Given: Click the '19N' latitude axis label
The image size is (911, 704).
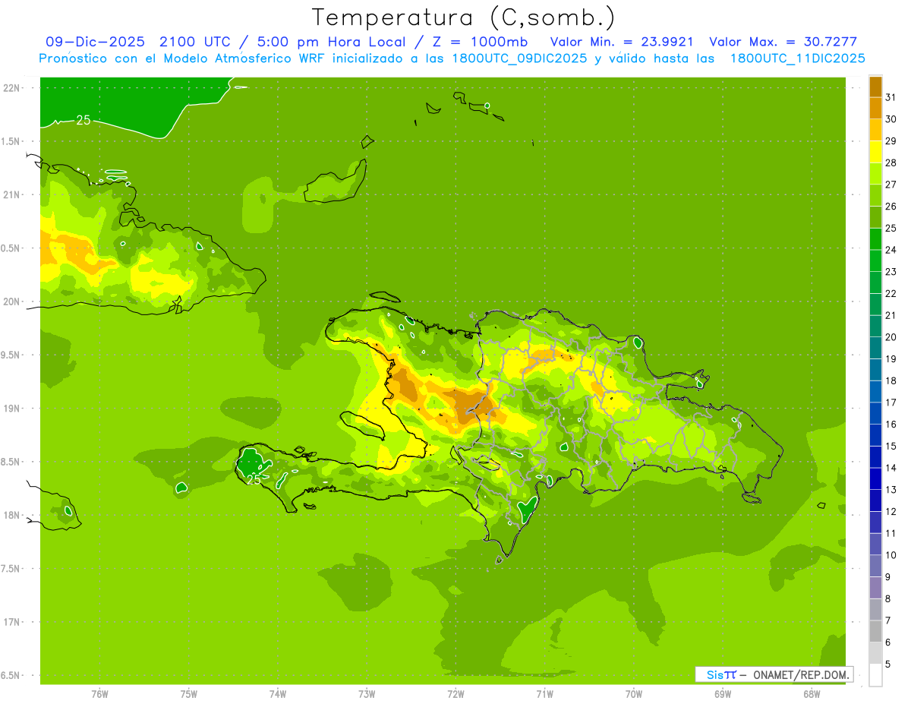Looking at the screenshot, I should (11, 409).
